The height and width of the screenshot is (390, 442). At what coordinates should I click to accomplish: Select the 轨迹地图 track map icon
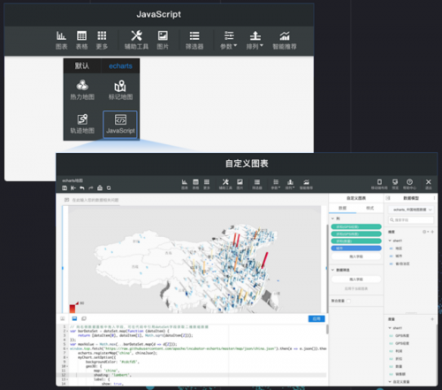82,124
